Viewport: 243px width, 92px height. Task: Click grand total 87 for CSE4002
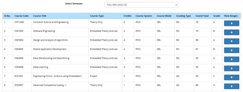coord(197,49)
